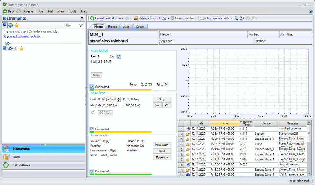The width and height of the screenshot is (315, 185).
Task: Select the monitor icon above the instrument tree
Action: coord(4,26)
